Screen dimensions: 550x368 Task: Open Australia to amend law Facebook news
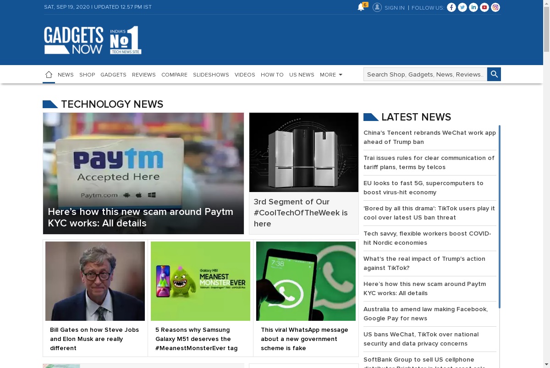[426, 313]
